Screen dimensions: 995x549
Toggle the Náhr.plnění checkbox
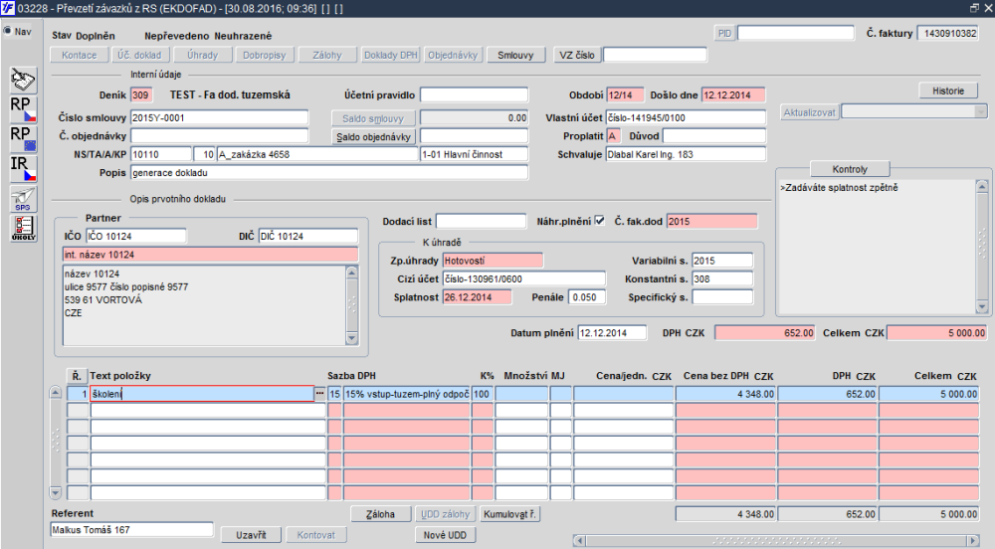599,221
